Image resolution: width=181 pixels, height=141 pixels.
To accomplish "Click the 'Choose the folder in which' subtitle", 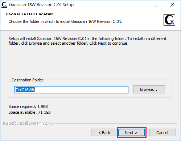I will click(x=65, y=21).
